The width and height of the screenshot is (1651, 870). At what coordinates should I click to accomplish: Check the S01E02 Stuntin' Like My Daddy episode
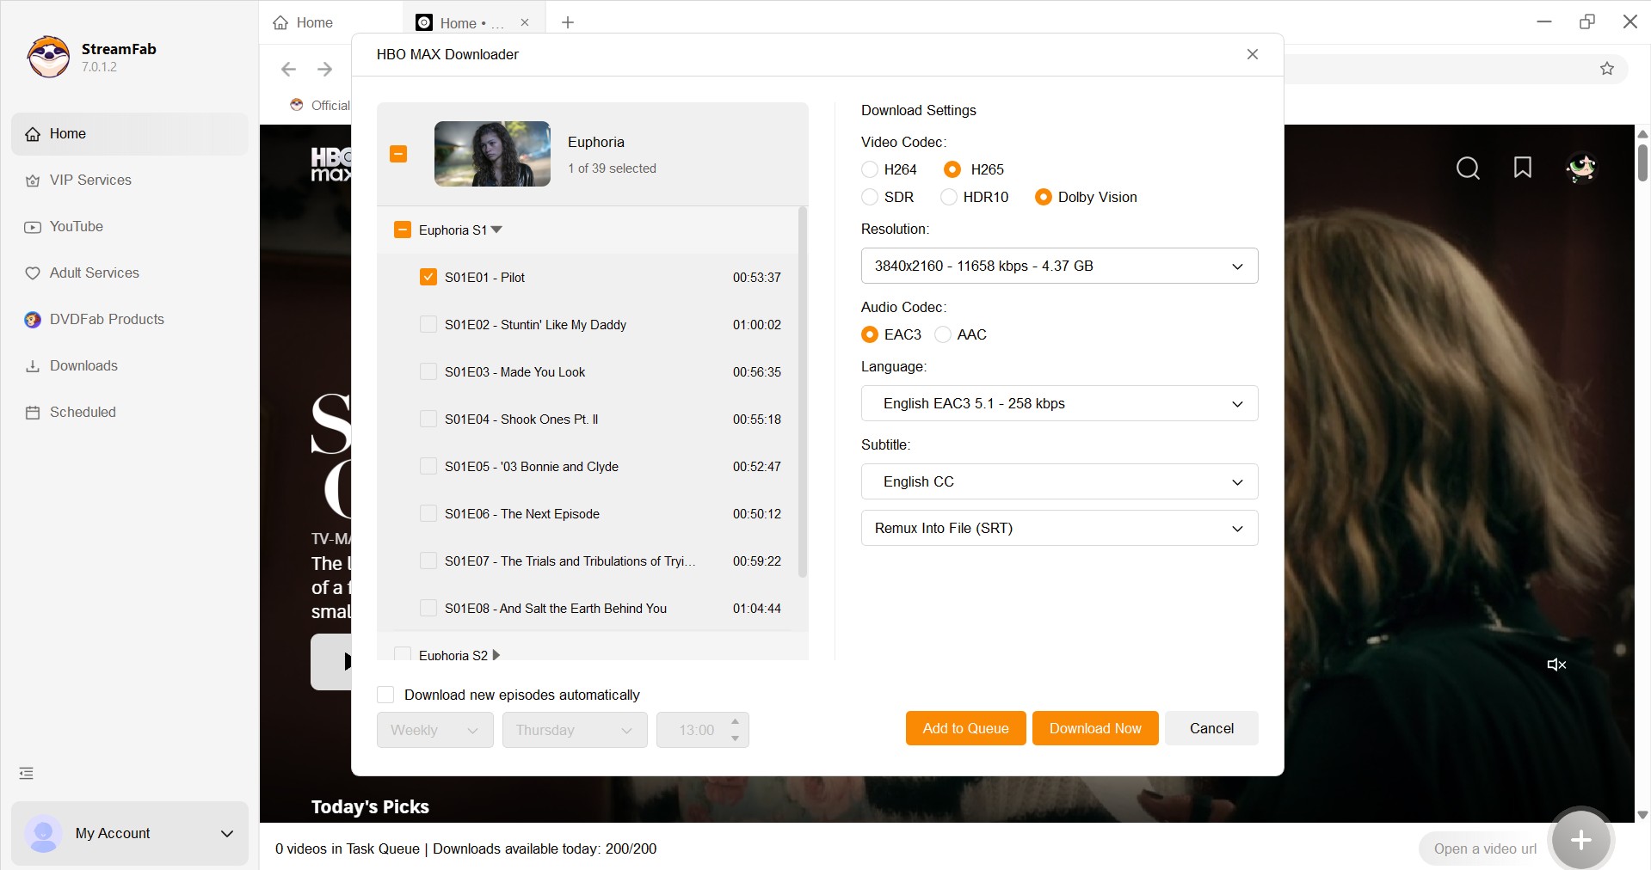pos(428,324)
